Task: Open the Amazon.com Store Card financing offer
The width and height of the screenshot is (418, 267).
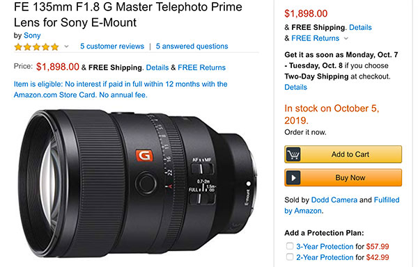Action: pyautogui.click(x=121, y=90)
